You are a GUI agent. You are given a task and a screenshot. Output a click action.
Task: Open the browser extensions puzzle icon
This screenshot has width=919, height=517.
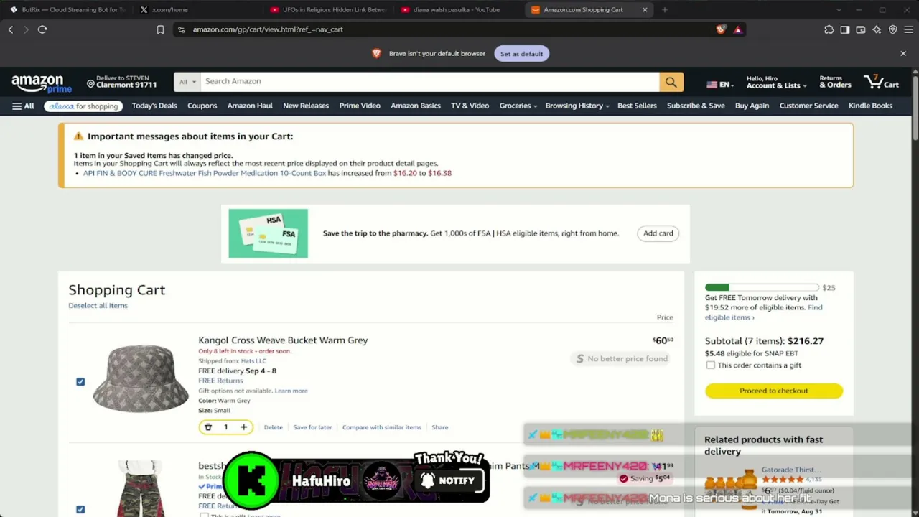click(x=829, y=29)
